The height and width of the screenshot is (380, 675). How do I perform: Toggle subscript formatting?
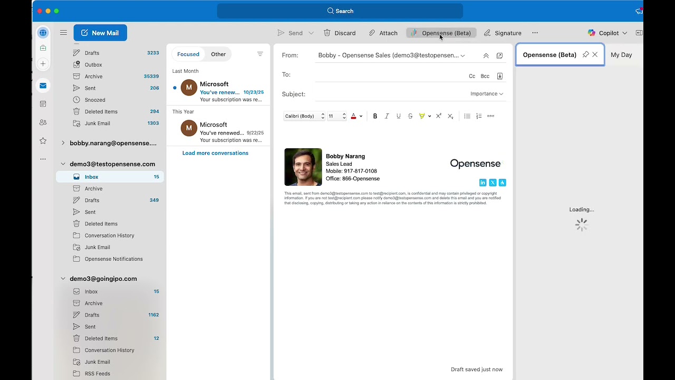point(450,116)
